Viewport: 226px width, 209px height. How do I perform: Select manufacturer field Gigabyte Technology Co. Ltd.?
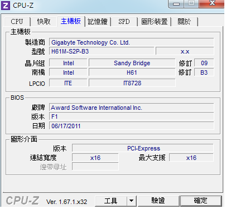tap(132, 42)
